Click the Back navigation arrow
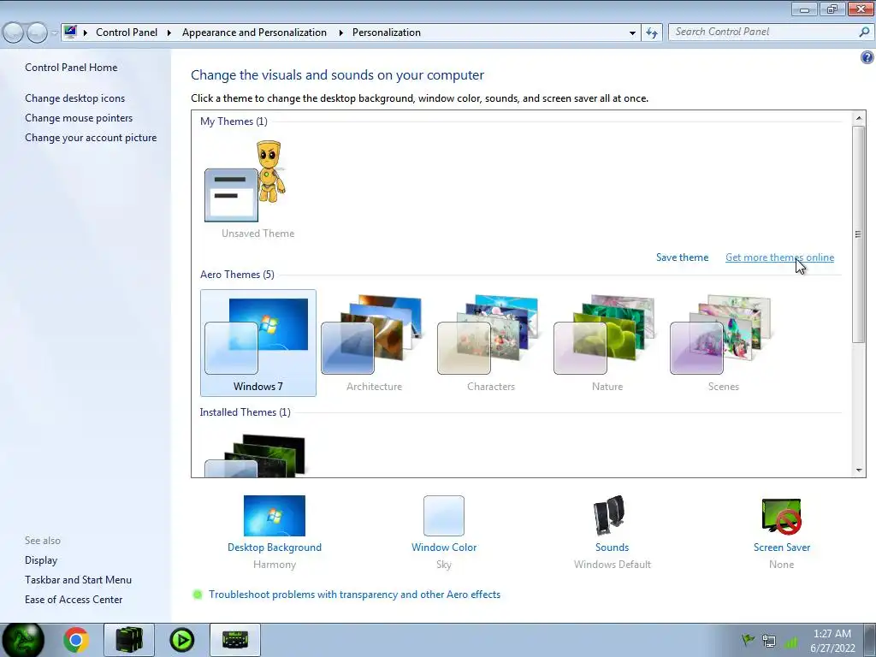 click(x=13, y=33)
